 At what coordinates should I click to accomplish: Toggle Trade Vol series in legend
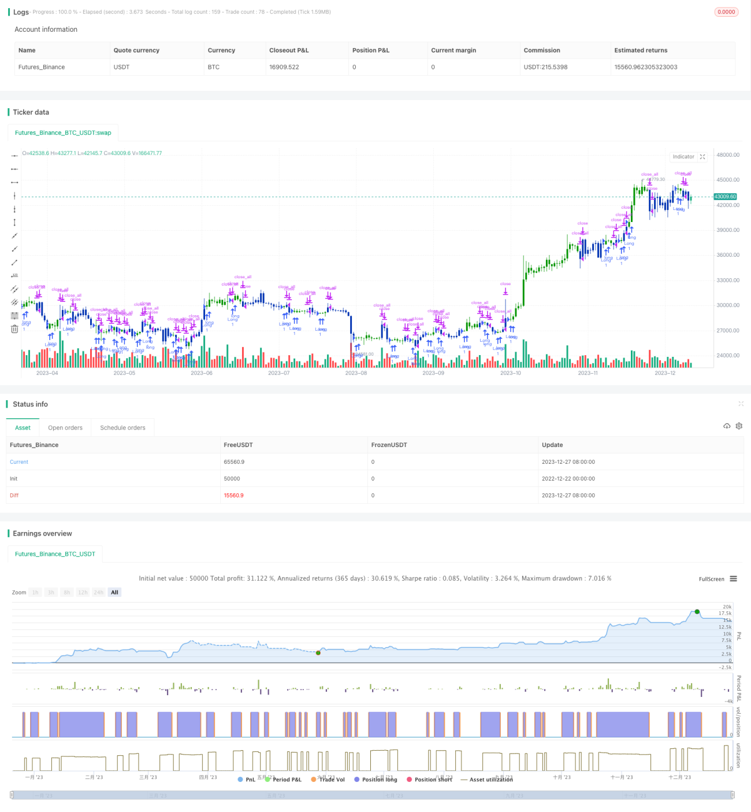coord(328,780)
